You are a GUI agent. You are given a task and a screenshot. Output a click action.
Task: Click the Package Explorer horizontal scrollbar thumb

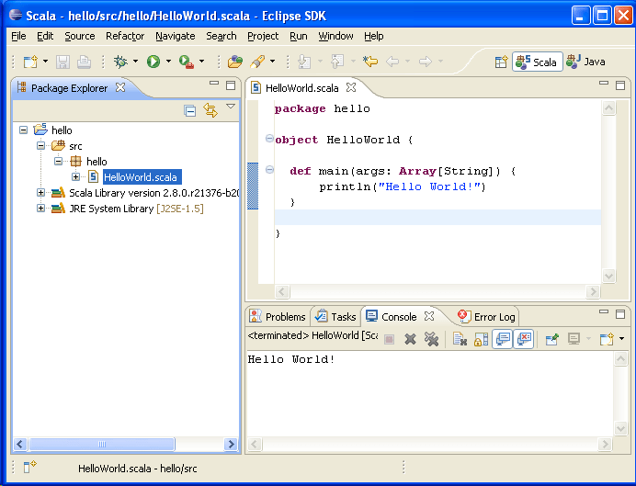point(102,445)
